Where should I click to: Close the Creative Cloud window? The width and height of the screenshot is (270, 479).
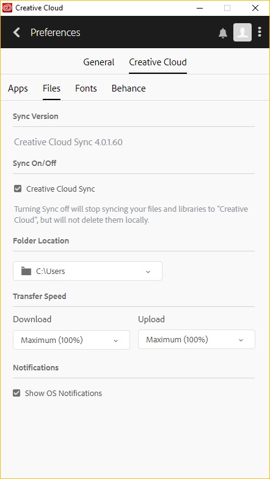pyautogui.click(x=255, y=8)
